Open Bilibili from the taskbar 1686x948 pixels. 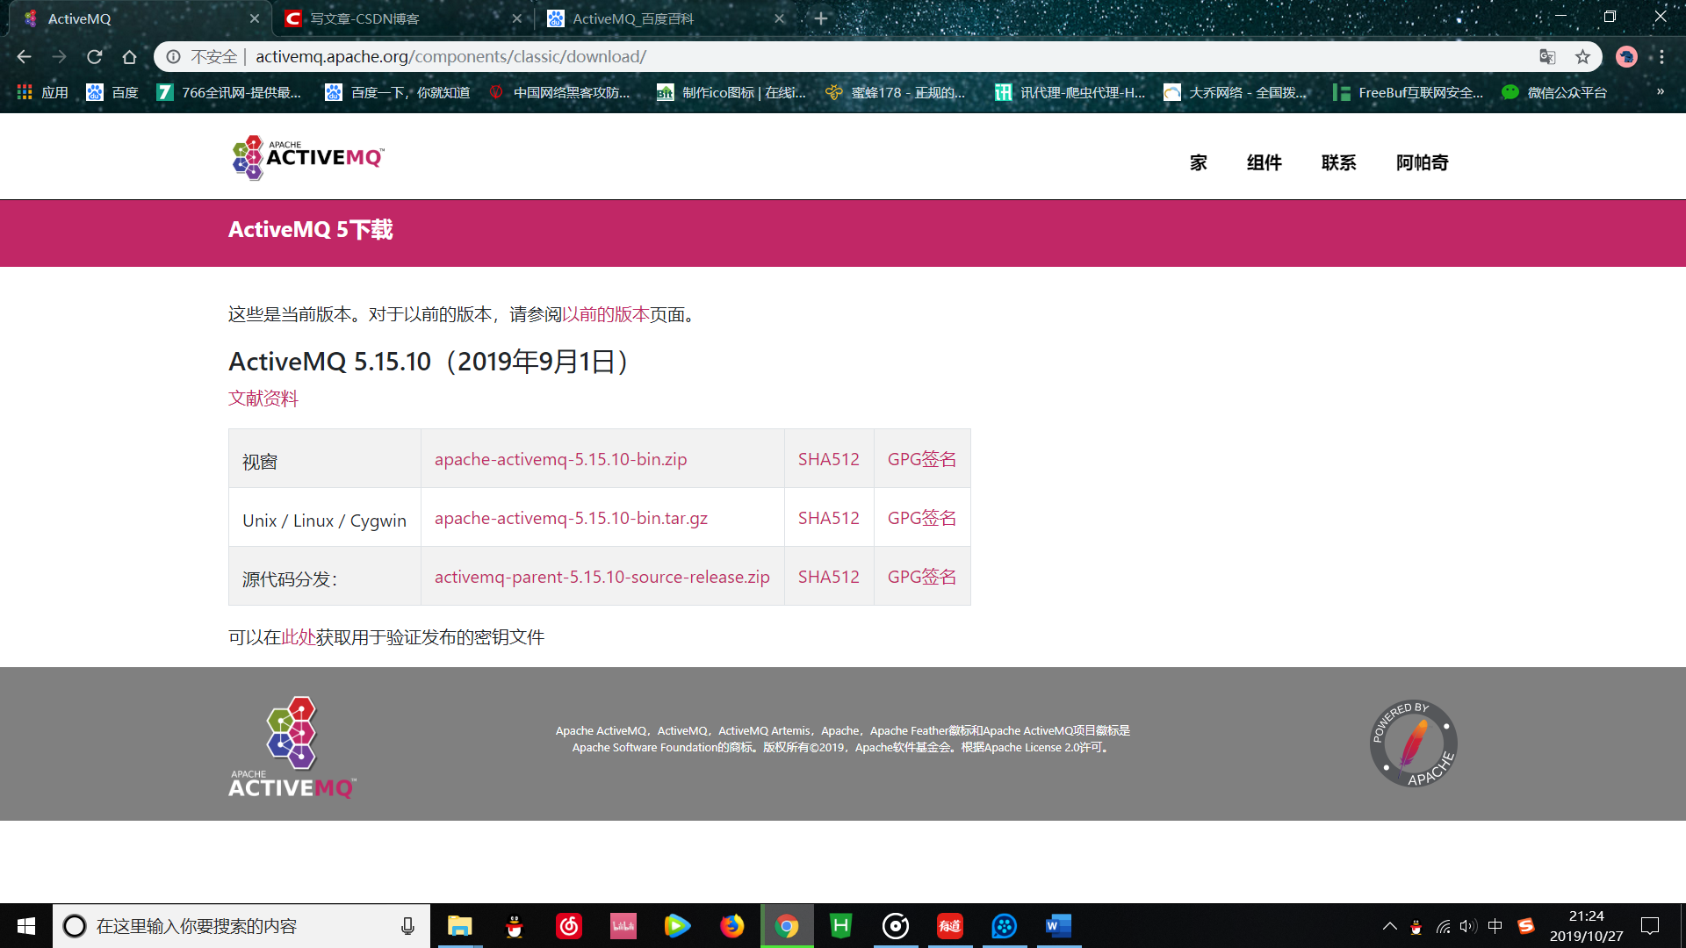click(x=623, y=926)
